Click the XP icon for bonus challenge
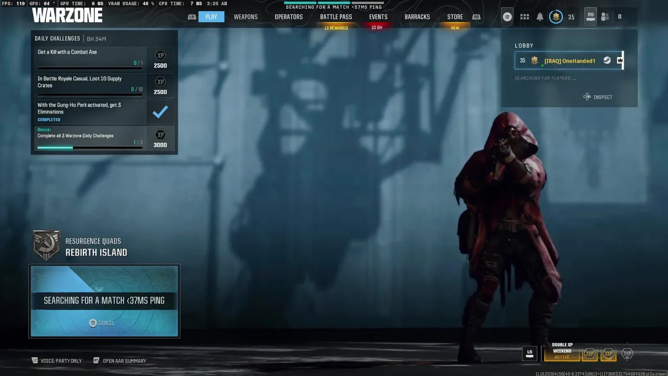 tap(160, 135)
